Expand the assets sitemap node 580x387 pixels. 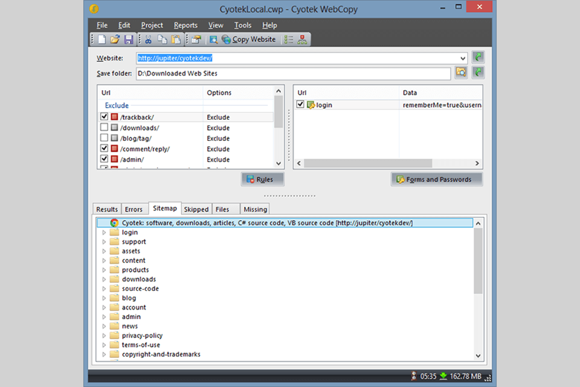pyautogui.click(x=104, y=251)
